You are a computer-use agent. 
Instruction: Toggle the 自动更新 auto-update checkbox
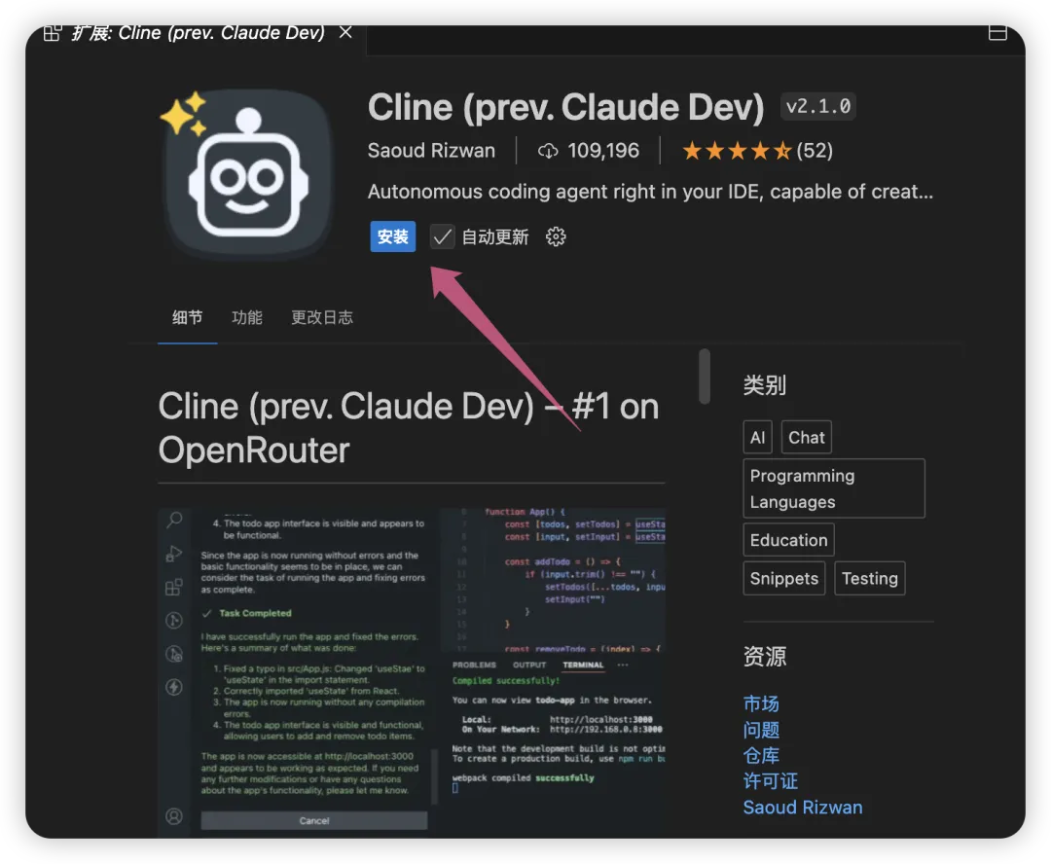pos(442,236)
